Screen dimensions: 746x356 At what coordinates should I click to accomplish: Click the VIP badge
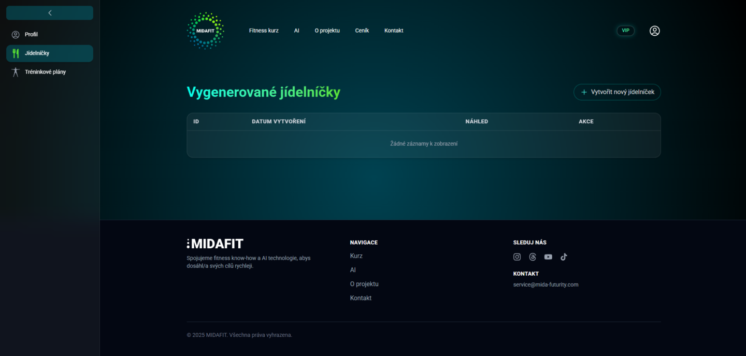click(626, 31)
